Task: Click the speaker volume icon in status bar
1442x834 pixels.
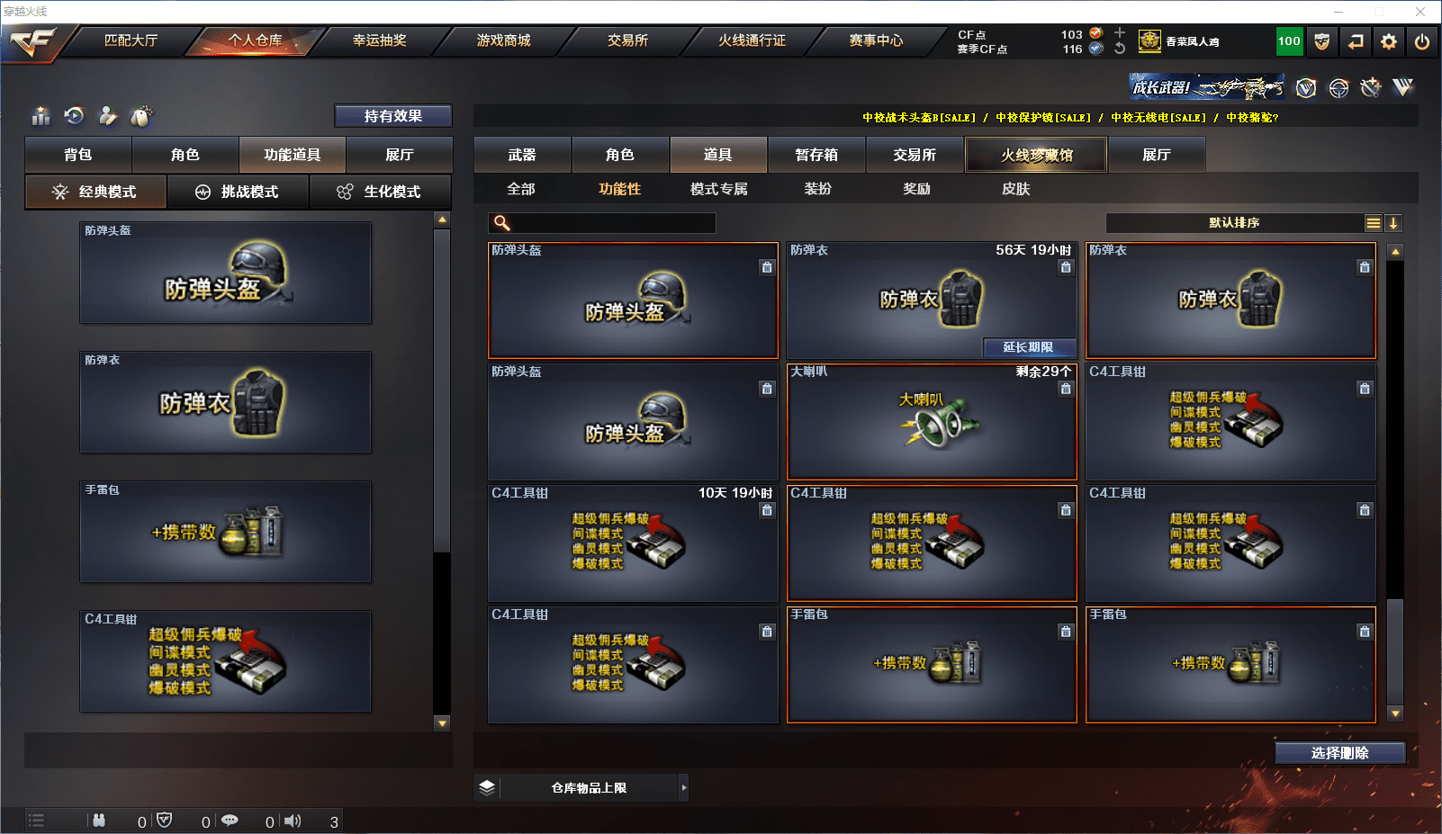Action: pos(293,821)
